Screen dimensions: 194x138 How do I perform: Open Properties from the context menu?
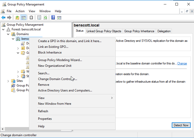pyautogui.click(x=72, y=119)
